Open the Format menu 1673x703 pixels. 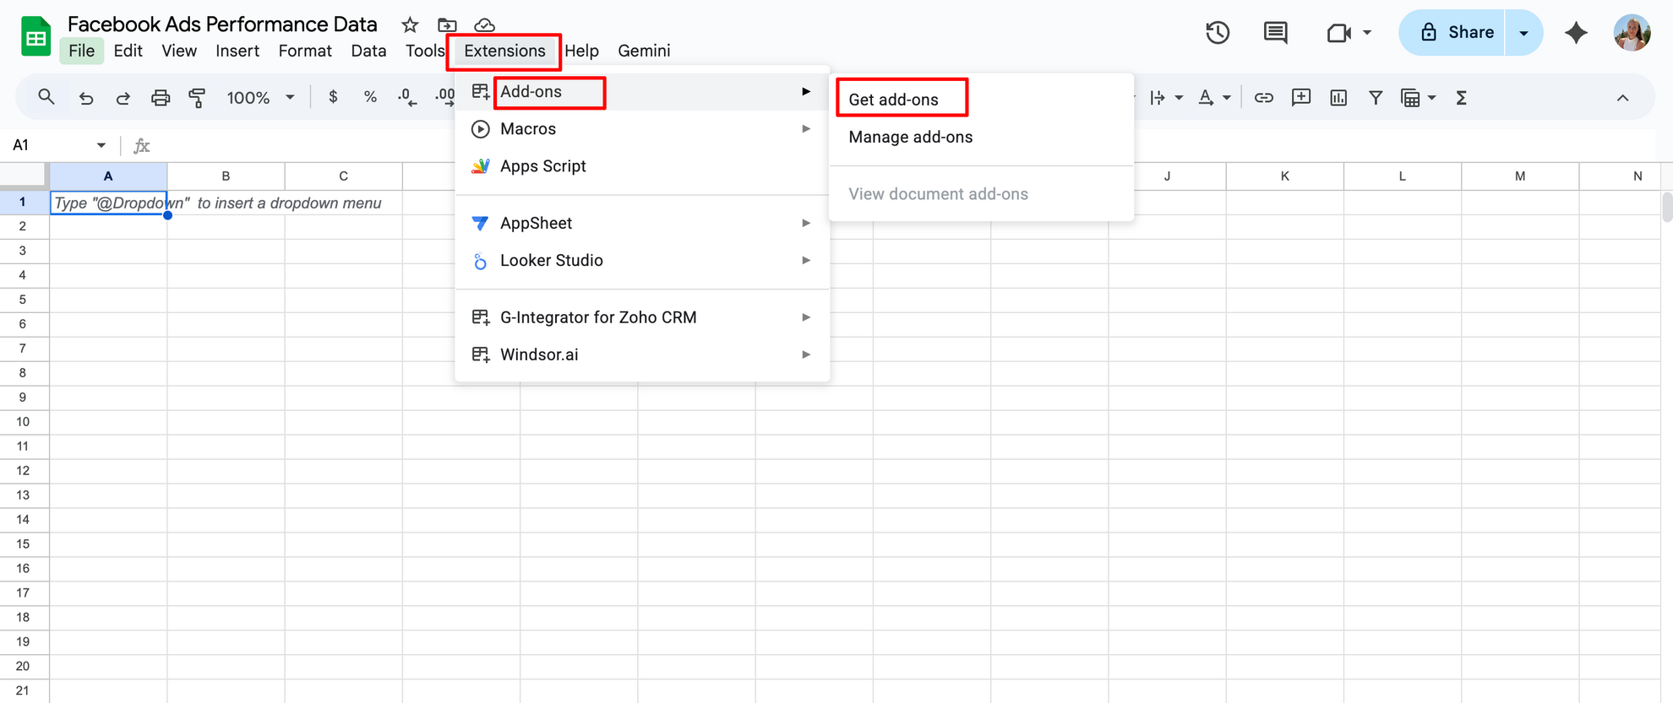(305, 51)
